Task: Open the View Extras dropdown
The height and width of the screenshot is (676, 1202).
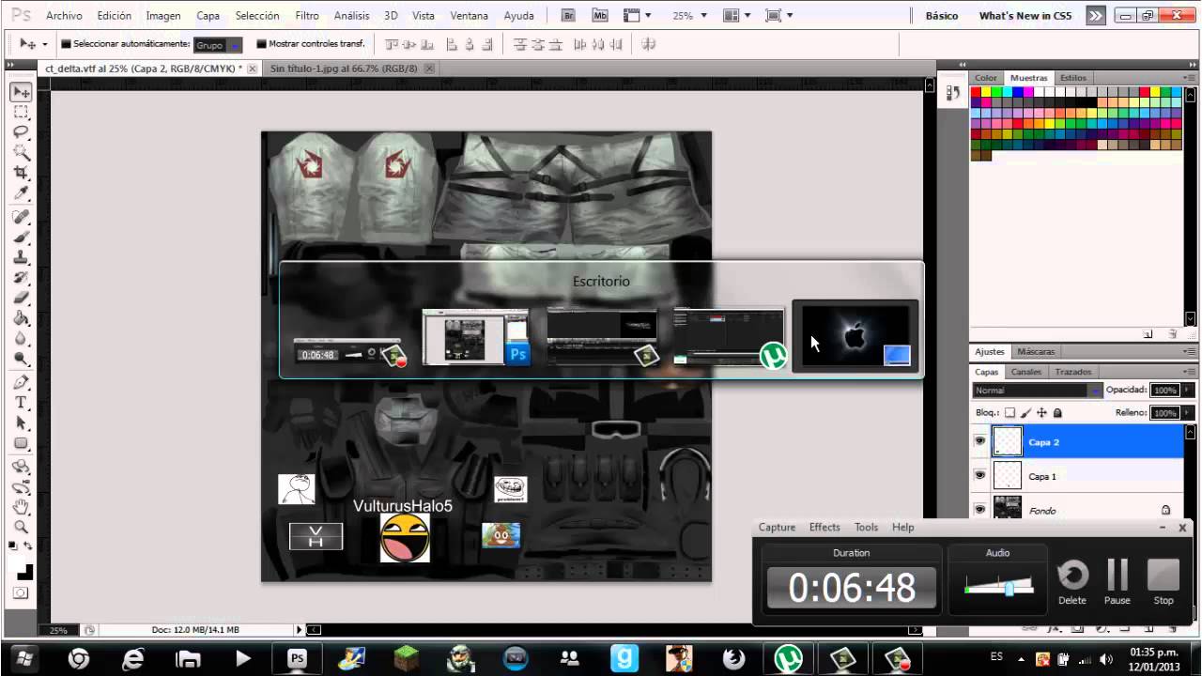Action: [x=638, y=16]
